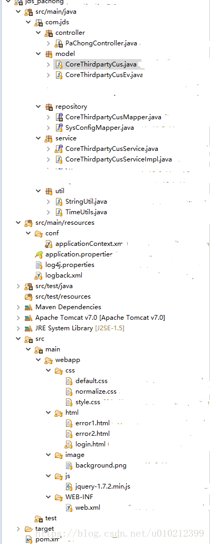
Task: Select the js folder
Action: click(68, 476)
